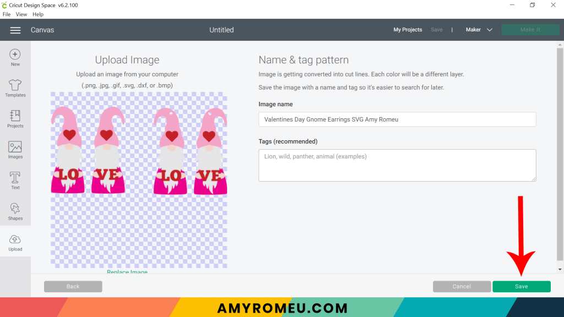Screen dimensions: 564x317
Task: Open the hamburger main menu
Action: click(15, 30)
